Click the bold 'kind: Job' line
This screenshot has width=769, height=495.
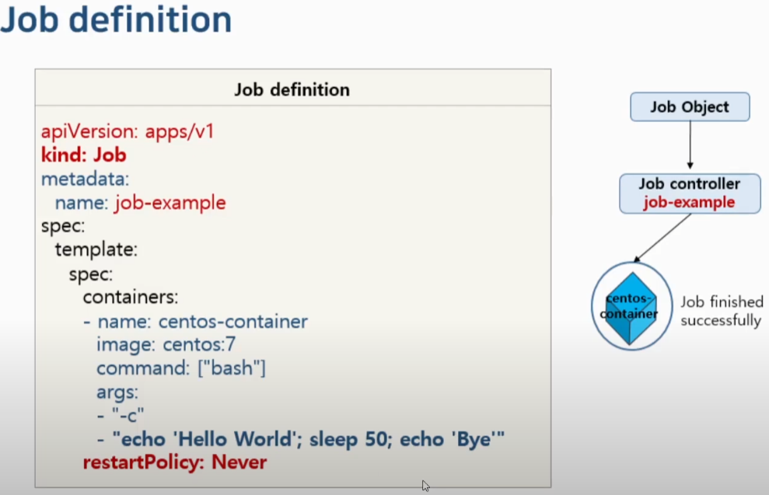click(84, 155)
